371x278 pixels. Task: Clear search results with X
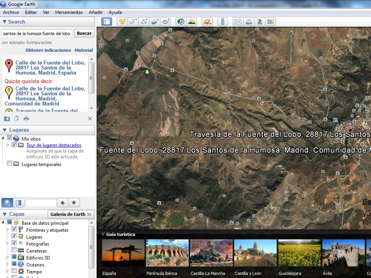[x=90, y=119]
